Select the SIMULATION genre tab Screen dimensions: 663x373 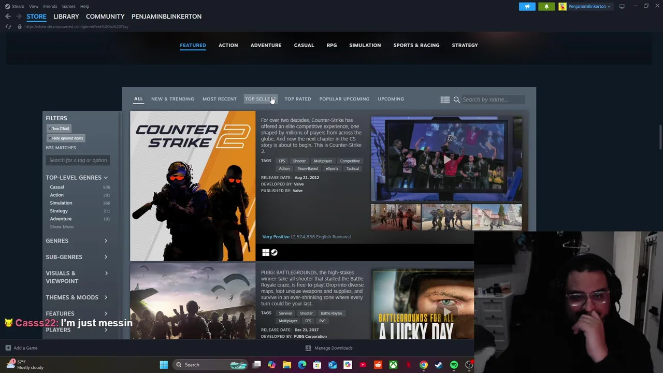(x=365, y=45)
